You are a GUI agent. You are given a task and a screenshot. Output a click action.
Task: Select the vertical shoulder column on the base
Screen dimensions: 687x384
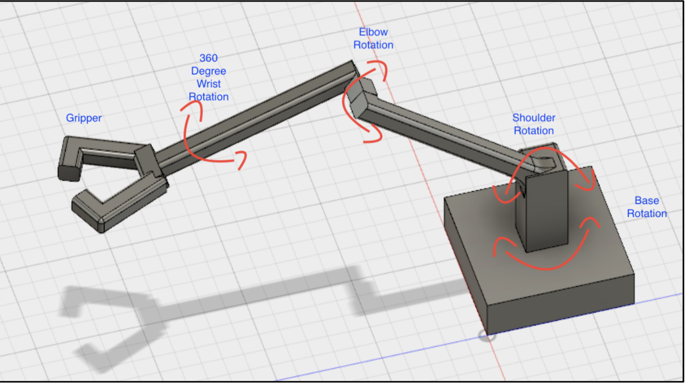(x=545, y=212)
